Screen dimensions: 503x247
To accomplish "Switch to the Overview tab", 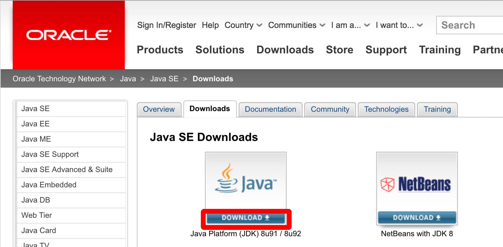I will point(159,110).
